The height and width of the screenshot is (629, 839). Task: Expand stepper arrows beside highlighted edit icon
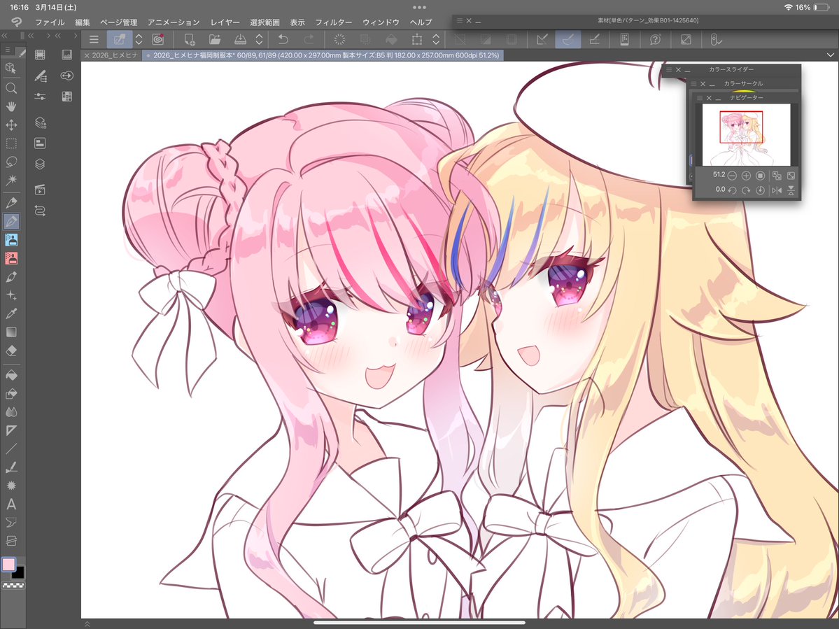139,39
